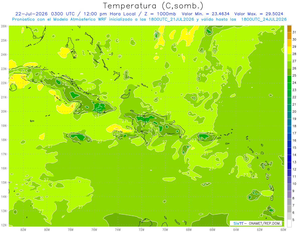Click the blue 'Sisπ' logo text
Viewport: 301px width, 233px height.
(x=238, y=223)
